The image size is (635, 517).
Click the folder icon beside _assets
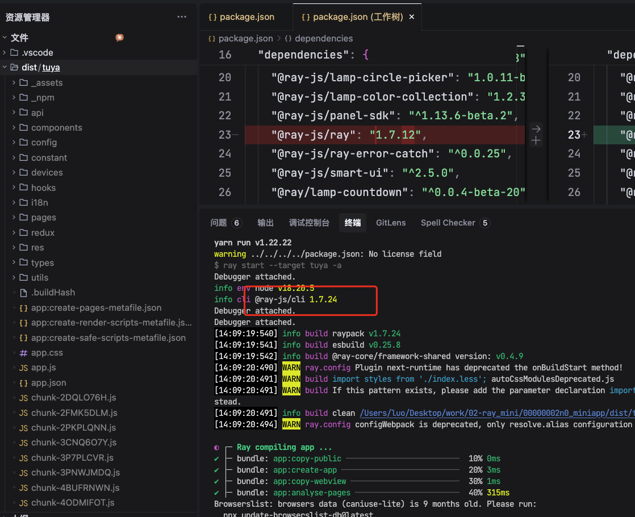coord(24,82)
